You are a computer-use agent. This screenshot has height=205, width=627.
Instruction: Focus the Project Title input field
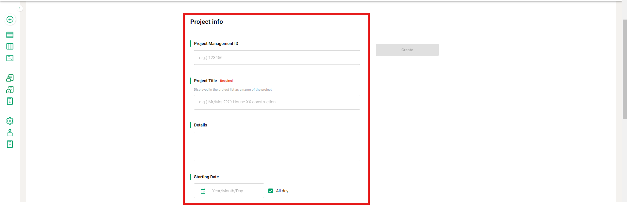tap(277, 102)
